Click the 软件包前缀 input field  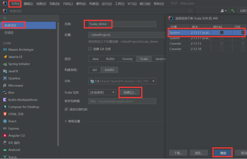coord(122,101)
